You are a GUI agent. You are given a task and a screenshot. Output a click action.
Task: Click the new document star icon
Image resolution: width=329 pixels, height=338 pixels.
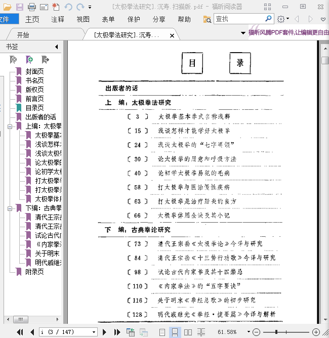pos(56,7)
